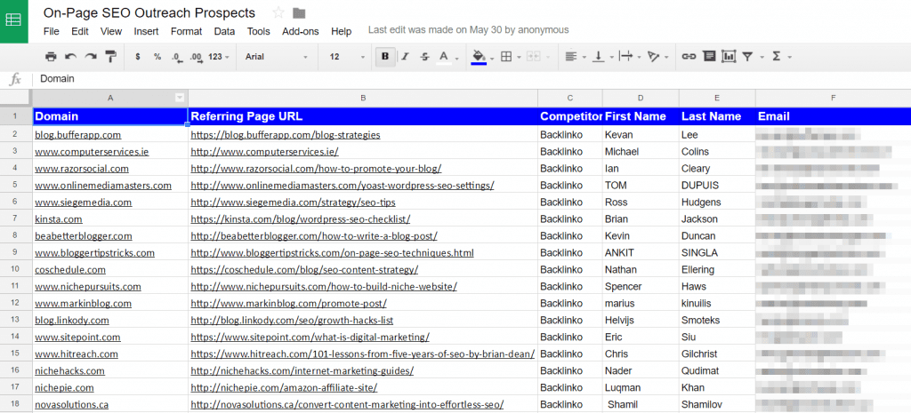Undo the last action
The height and width of the screenshot is (413, 911).
pyautogui.click(x=71, y=56)
